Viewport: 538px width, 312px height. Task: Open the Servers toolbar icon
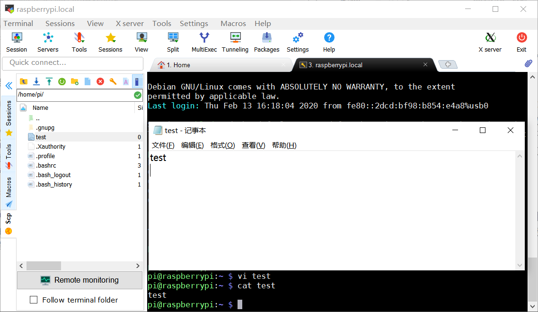[48, 42]
